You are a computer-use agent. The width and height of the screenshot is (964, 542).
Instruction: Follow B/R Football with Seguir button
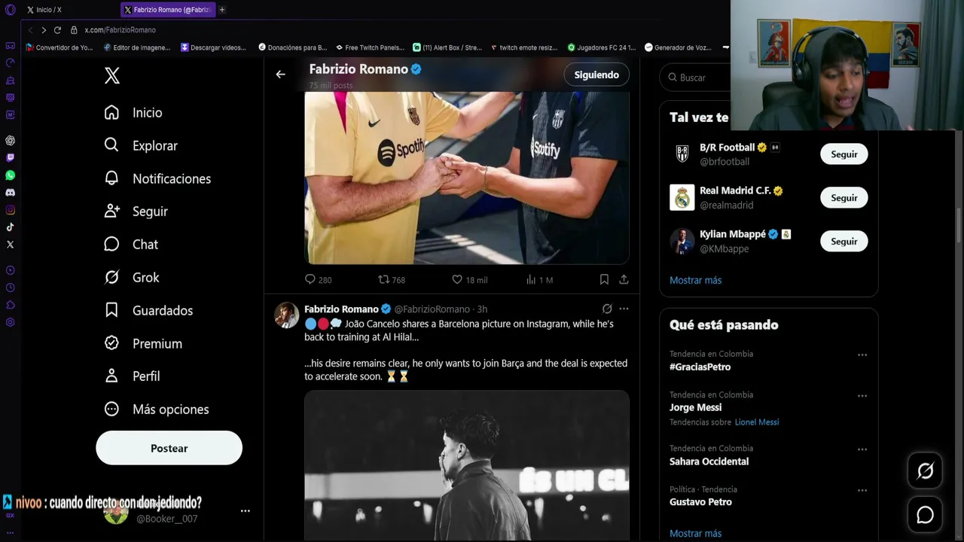click(x=843, y=154)
